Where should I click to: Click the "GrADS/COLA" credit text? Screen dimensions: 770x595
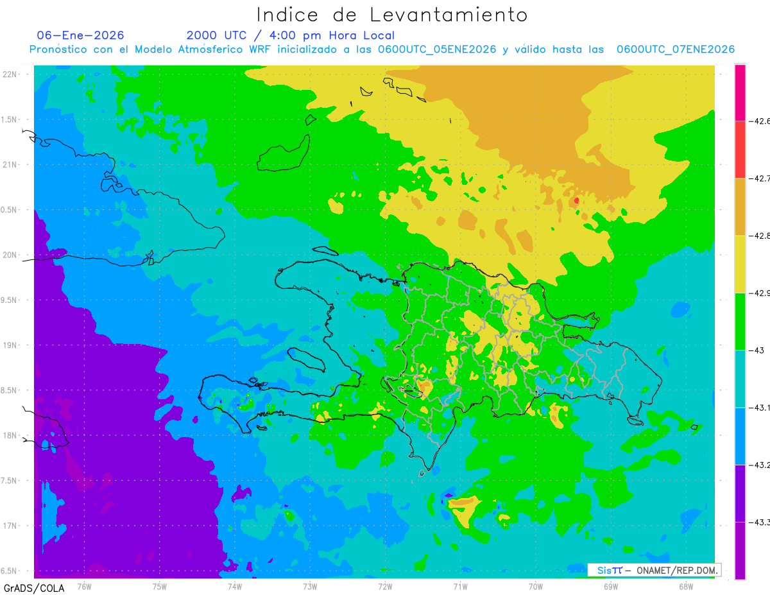coord(34,588)
